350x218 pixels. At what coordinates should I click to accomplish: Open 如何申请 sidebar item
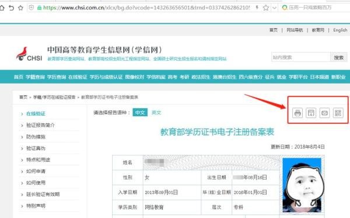click(x=36, y=171)
